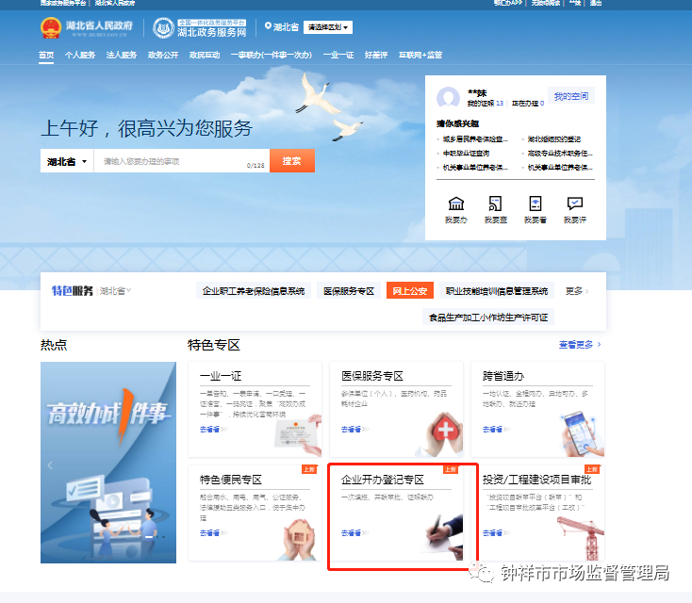Open the 互联网+监管 navigation item
This screenshot has height=603, width=692.
[420, 55]
